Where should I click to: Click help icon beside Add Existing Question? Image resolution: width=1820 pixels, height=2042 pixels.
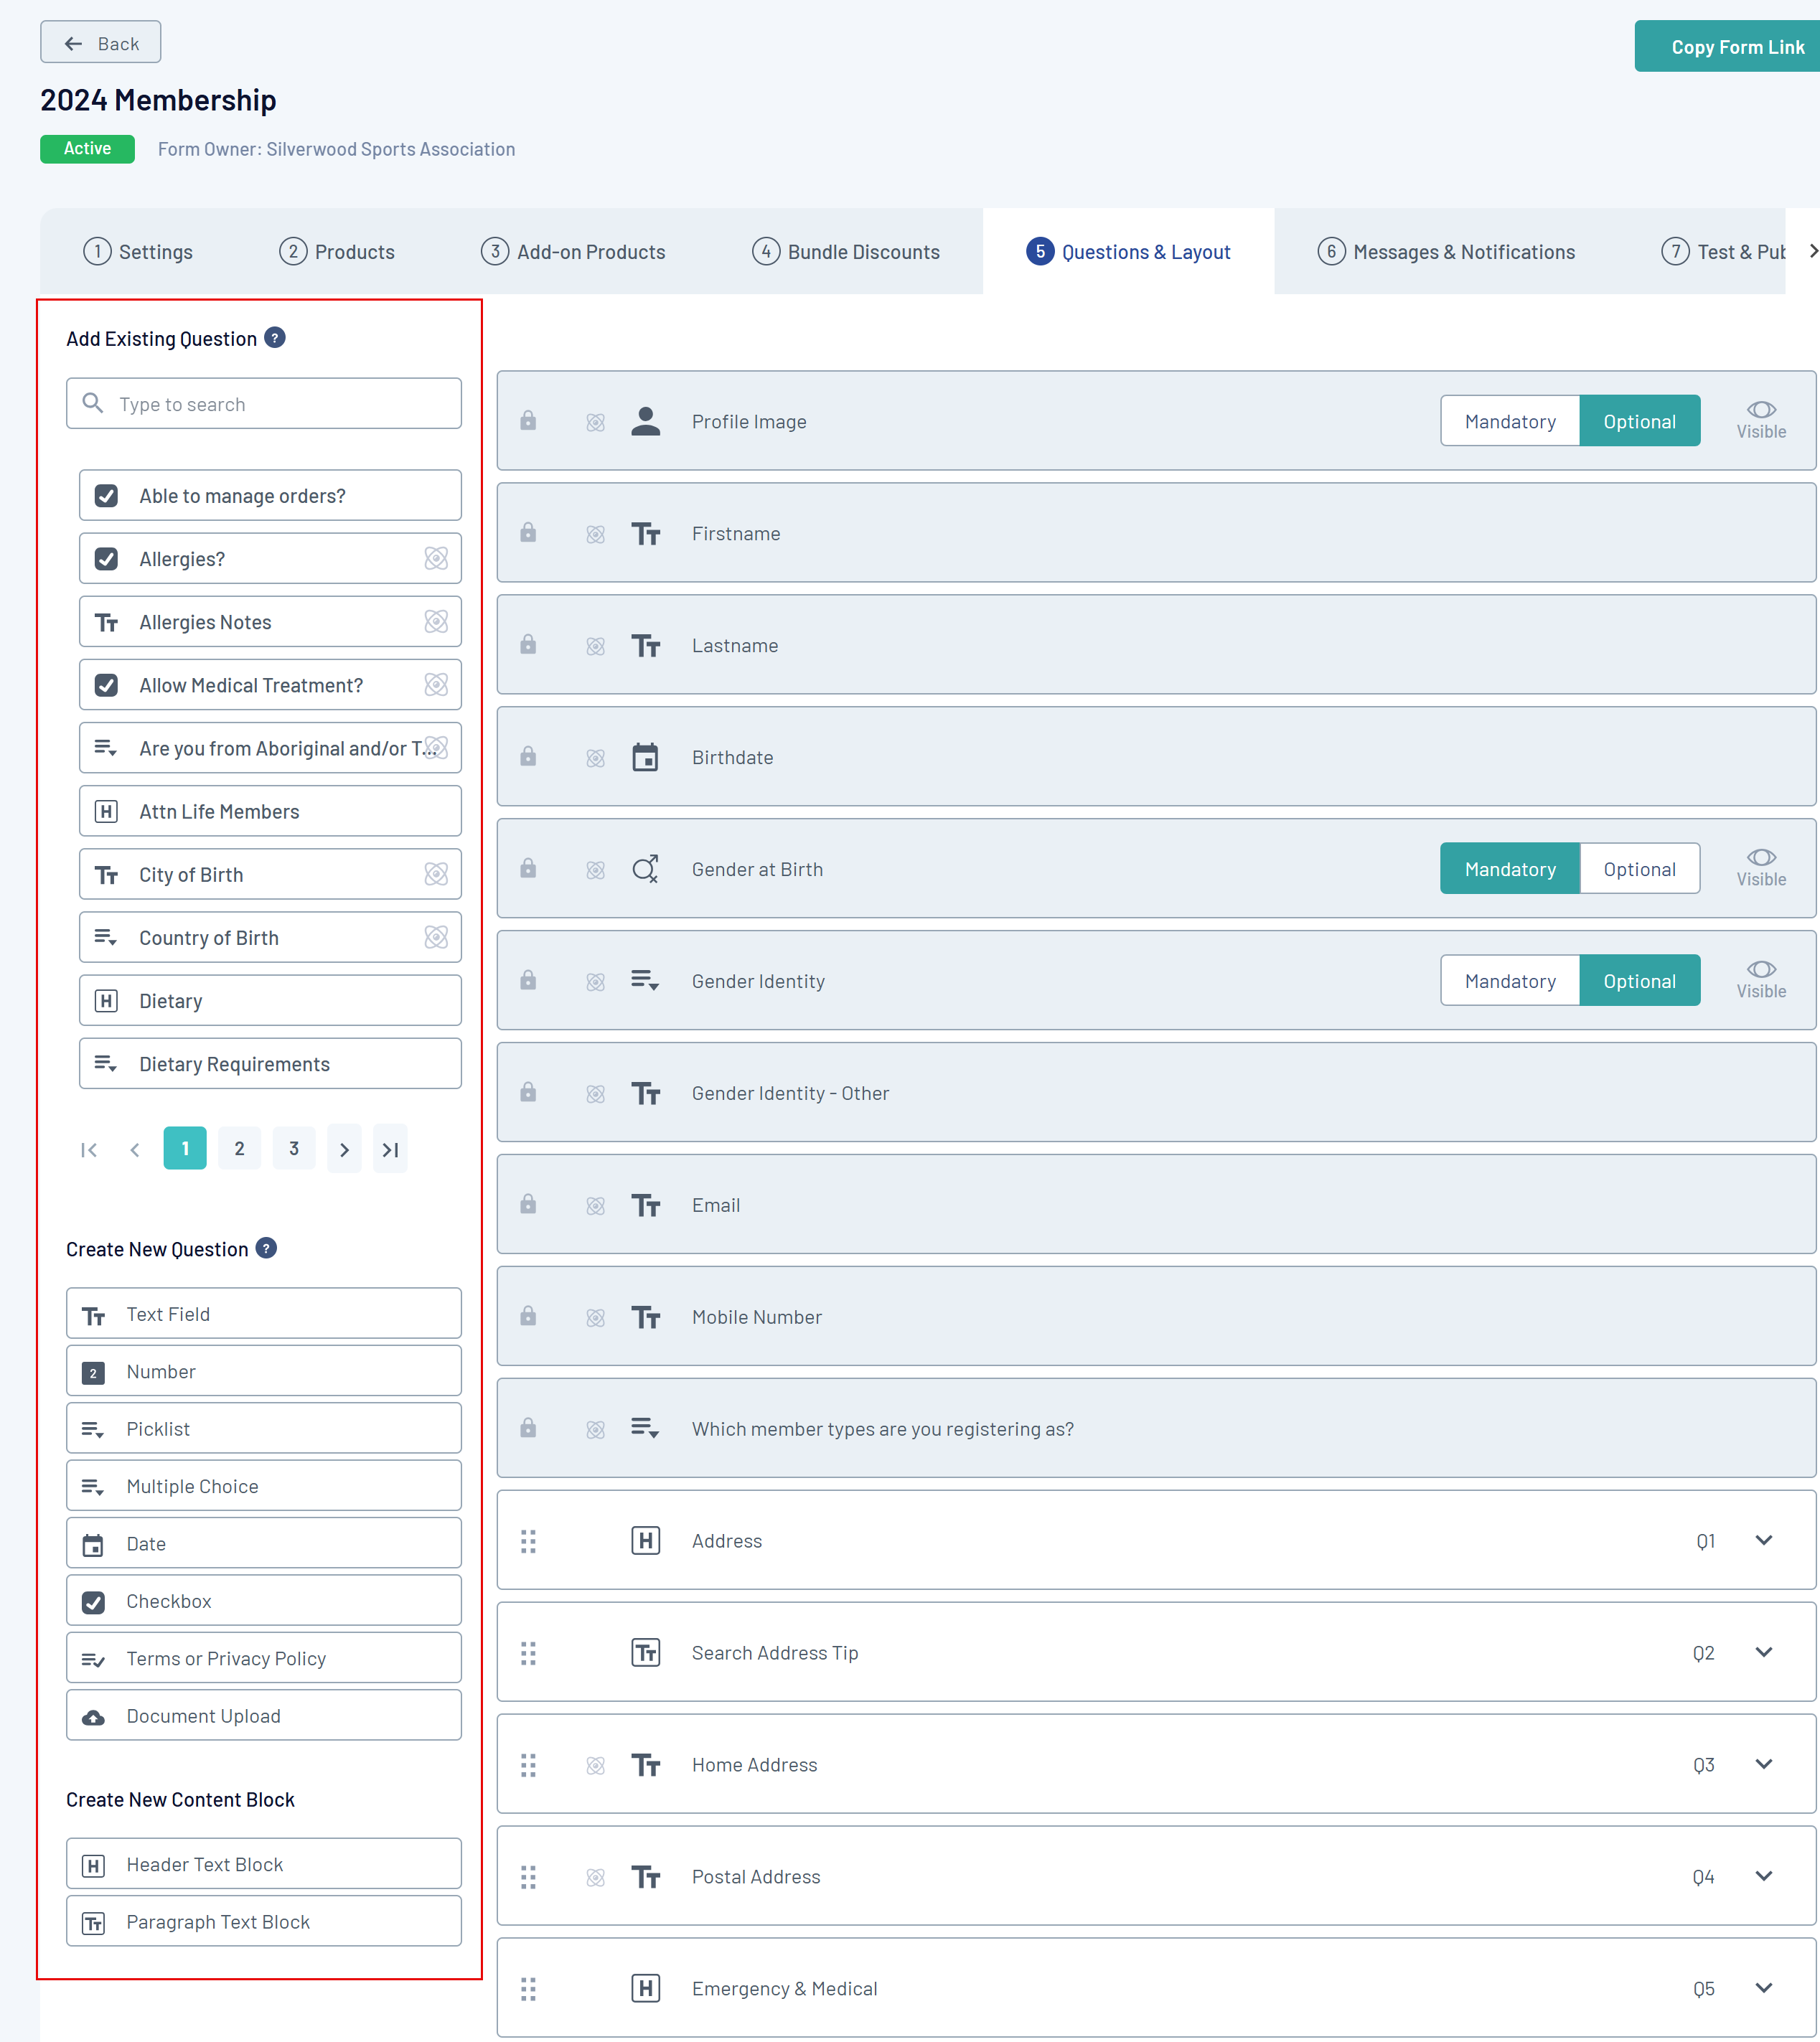(275, 338)
